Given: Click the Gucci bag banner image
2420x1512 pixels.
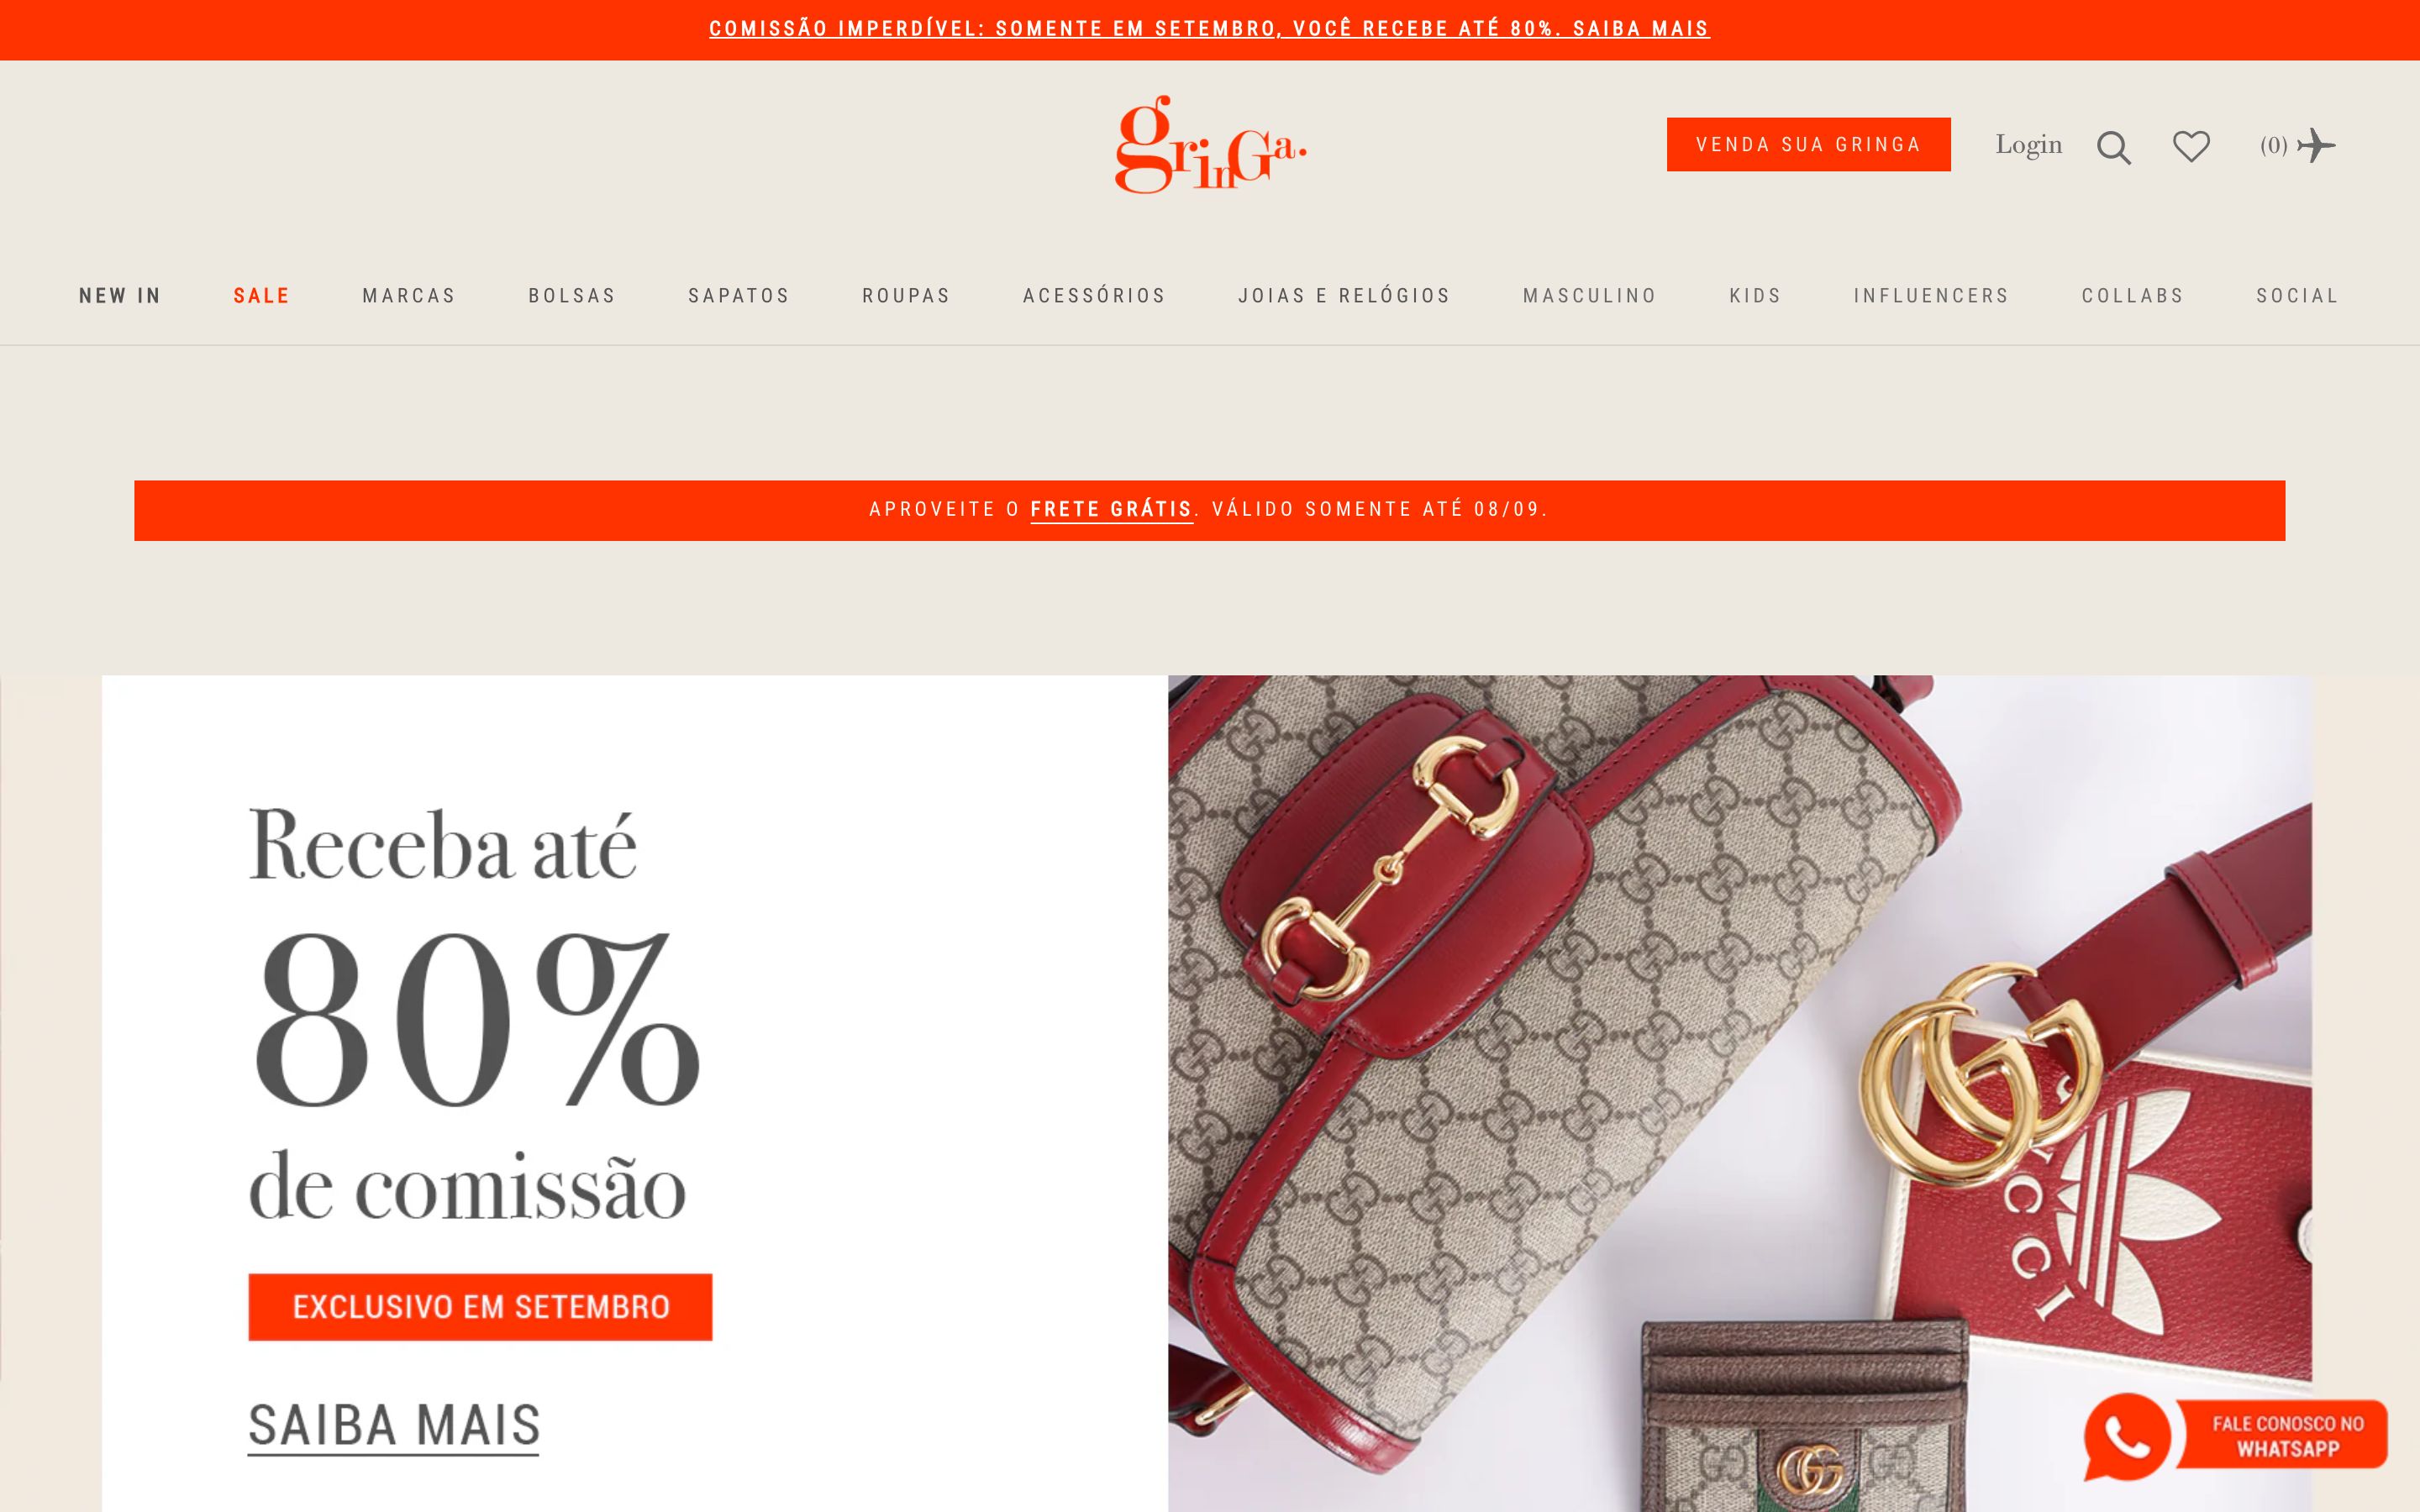Looking at the screenshot, I should coord(1740,1093).
